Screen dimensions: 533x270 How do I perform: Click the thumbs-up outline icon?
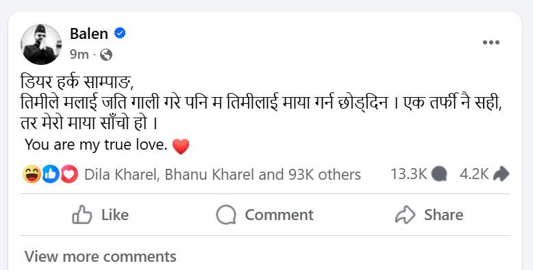click(x=82, y=215)
